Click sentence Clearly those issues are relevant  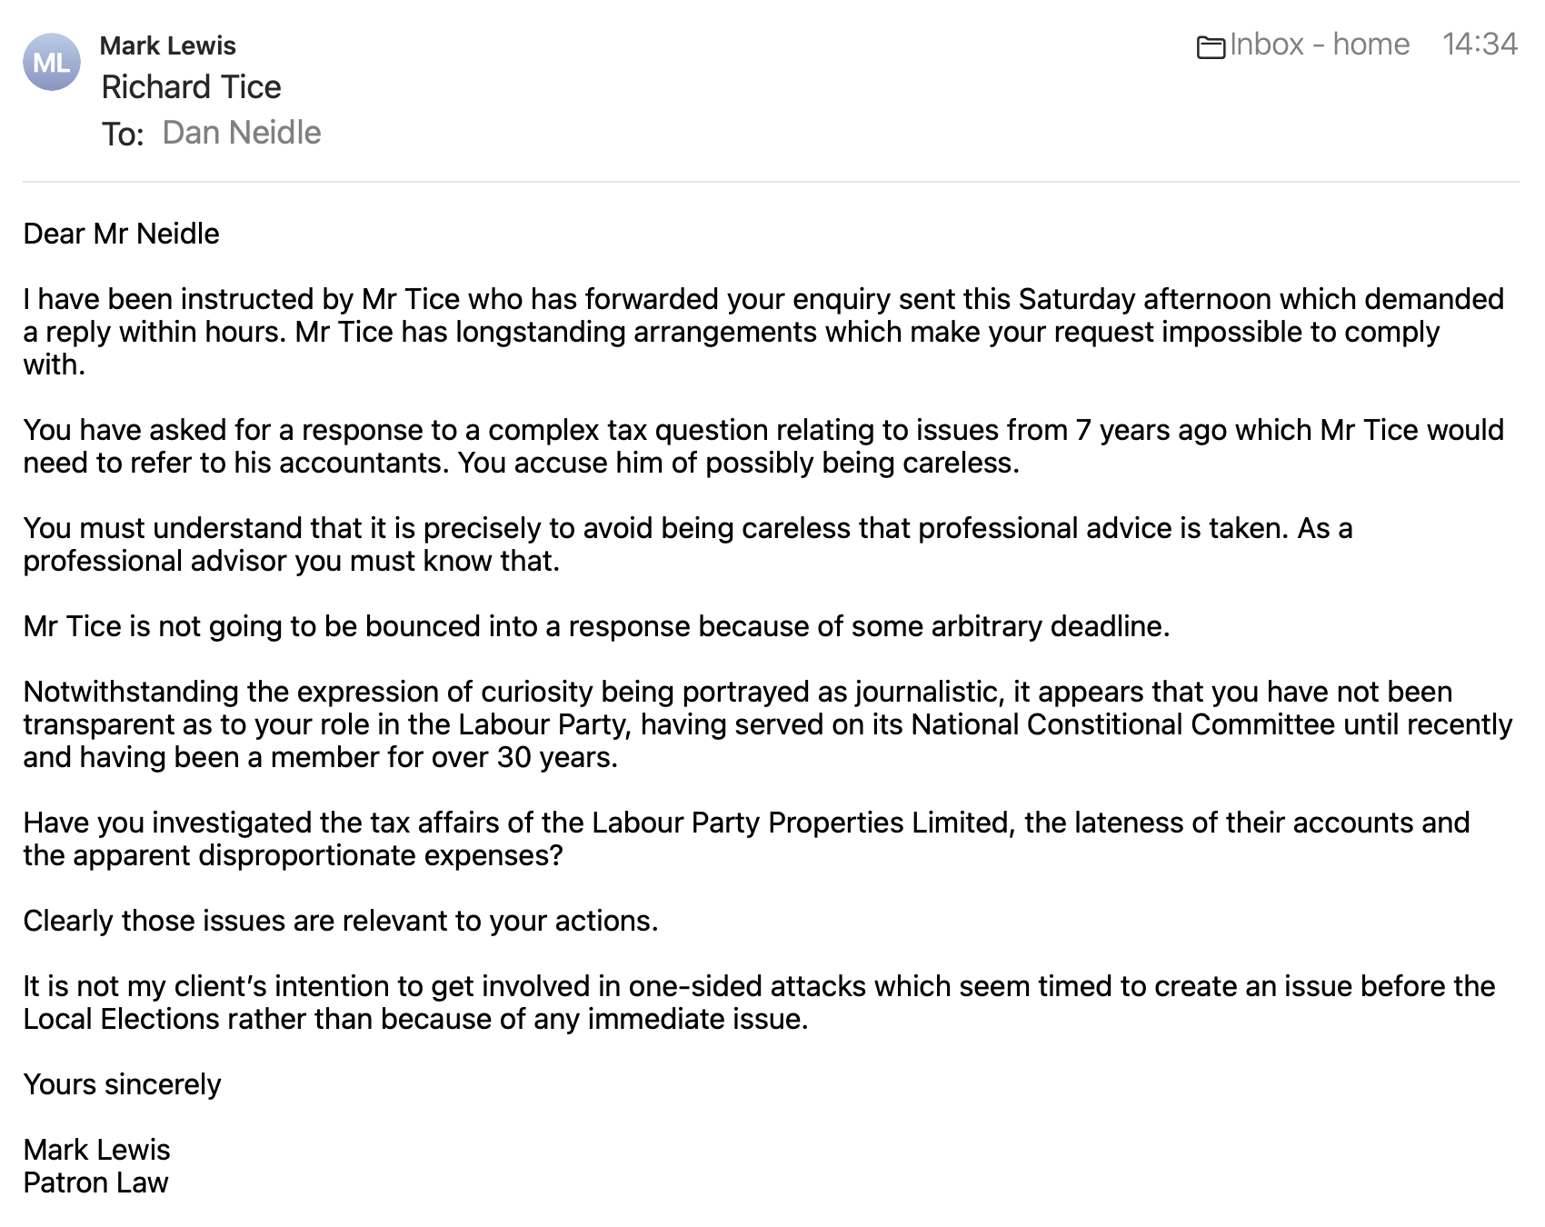(340, 921)
